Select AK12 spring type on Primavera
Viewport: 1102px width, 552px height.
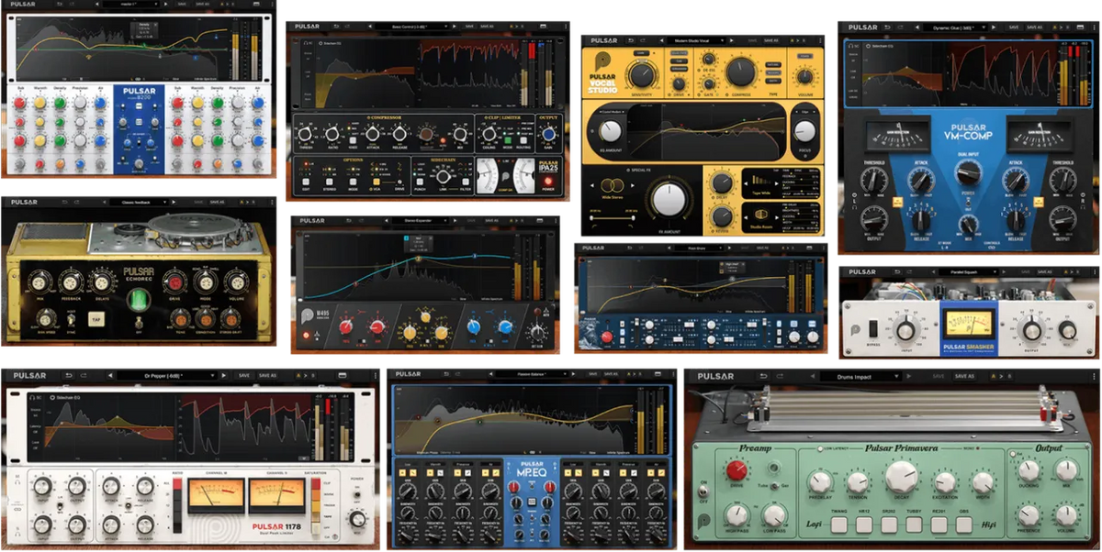(864, 526)
